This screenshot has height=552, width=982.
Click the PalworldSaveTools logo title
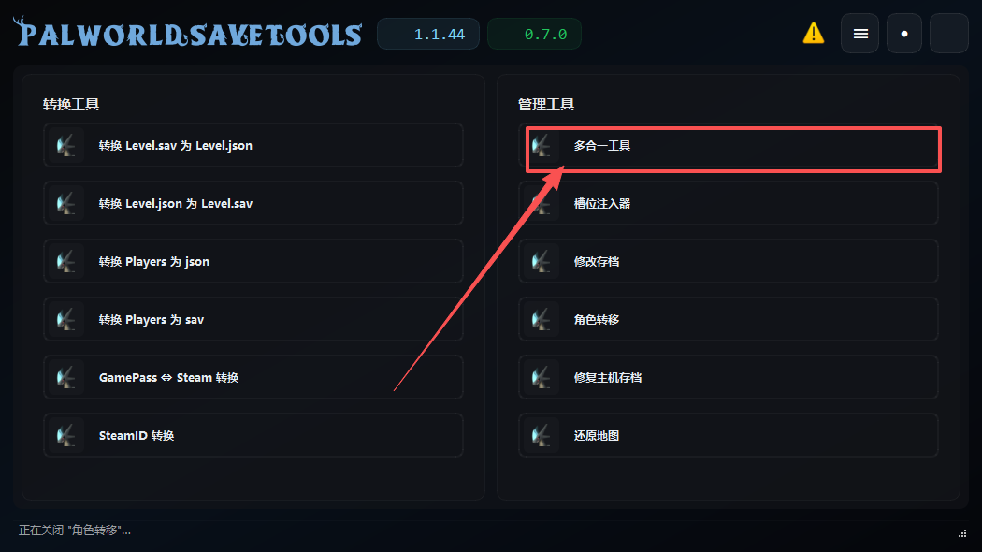click(187, 33)
